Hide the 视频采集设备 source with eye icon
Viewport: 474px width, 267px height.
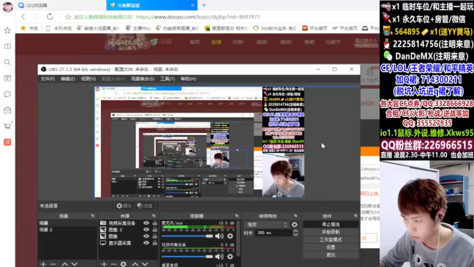146,223
